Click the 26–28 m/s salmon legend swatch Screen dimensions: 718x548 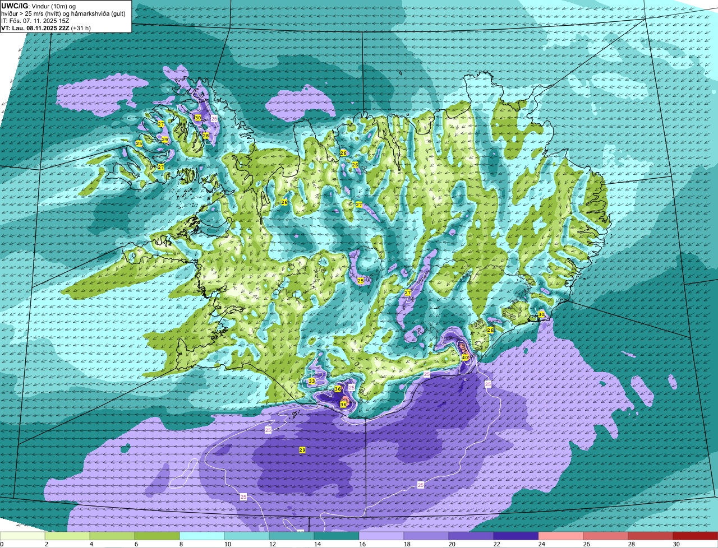click(x=606, y=536)
